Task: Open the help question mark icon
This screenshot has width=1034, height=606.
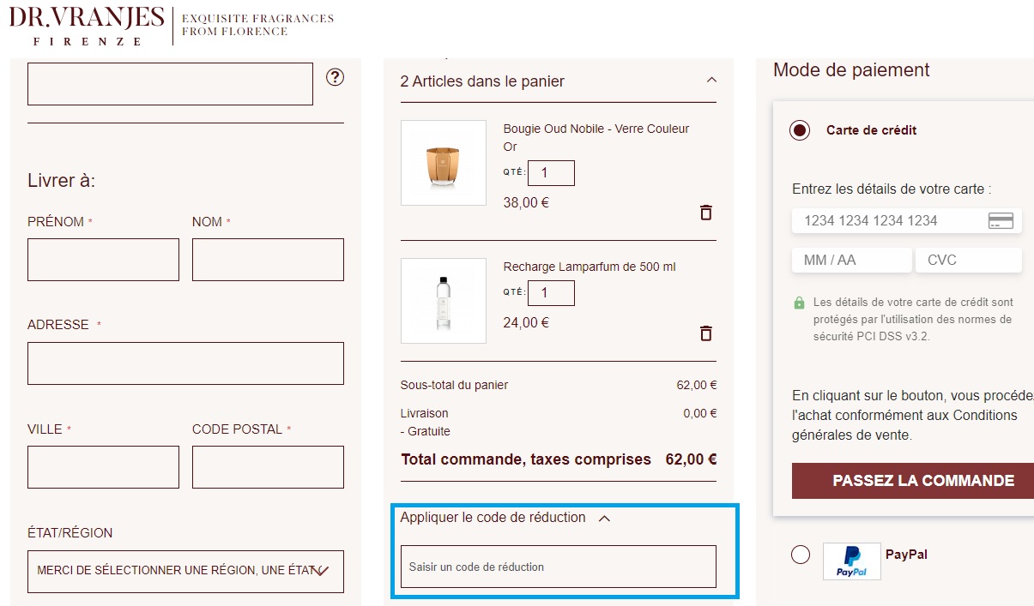Action: (x=336, y=77)
